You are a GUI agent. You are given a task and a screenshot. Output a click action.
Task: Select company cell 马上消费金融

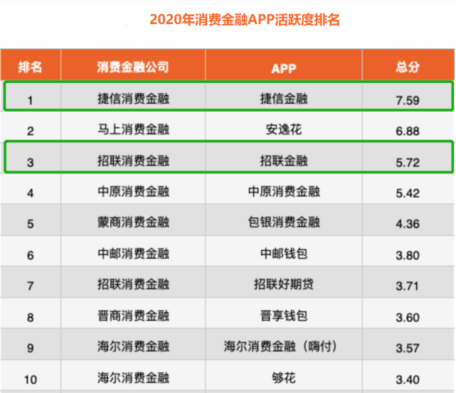click(133, 129)
